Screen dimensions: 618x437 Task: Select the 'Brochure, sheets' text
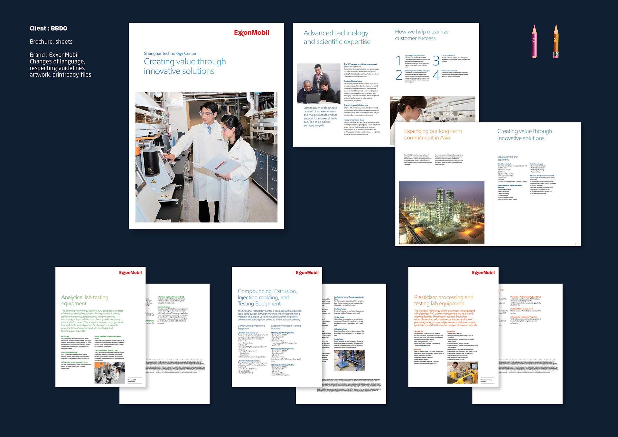point(51,42)
